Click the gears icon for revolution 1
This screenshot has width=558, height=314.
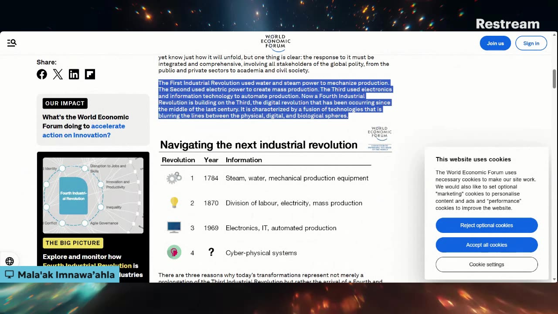[x=174, y=178]
